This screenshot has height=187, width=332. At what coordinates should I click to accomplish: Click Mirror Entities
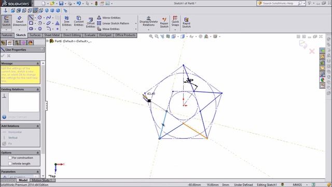109,18
